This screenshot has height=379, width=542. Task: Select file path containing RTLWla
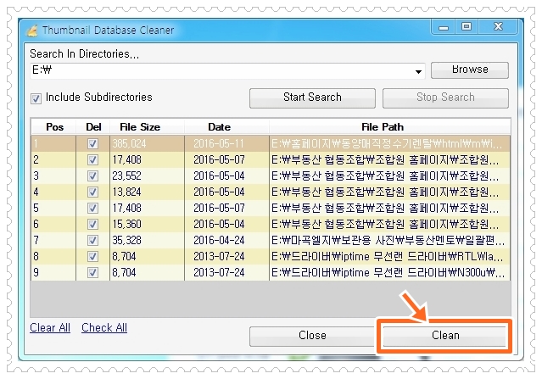pyautogui.click(x=389, y=256)
